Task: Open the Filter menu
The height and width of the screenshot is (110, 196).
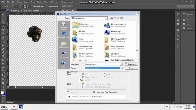Action: (46, 2)
